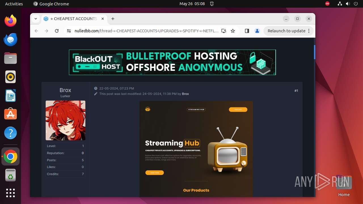363x204 pixels.
Task: Open the clock calendar May 26 05:08
Action: (192, 4)
